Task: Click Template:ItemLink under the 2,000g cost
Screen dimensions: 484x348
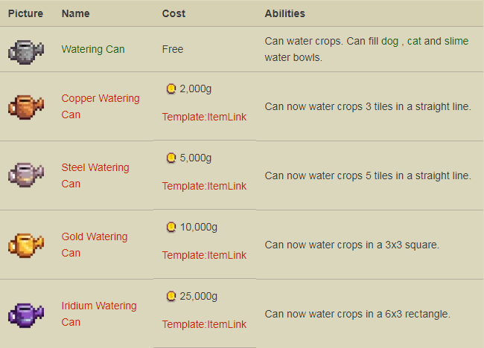Action: [204, 117]
